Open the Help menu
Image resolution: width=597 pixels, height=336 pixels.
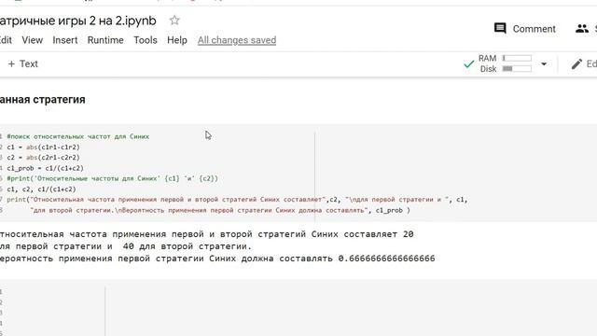[x=177, y=40]
